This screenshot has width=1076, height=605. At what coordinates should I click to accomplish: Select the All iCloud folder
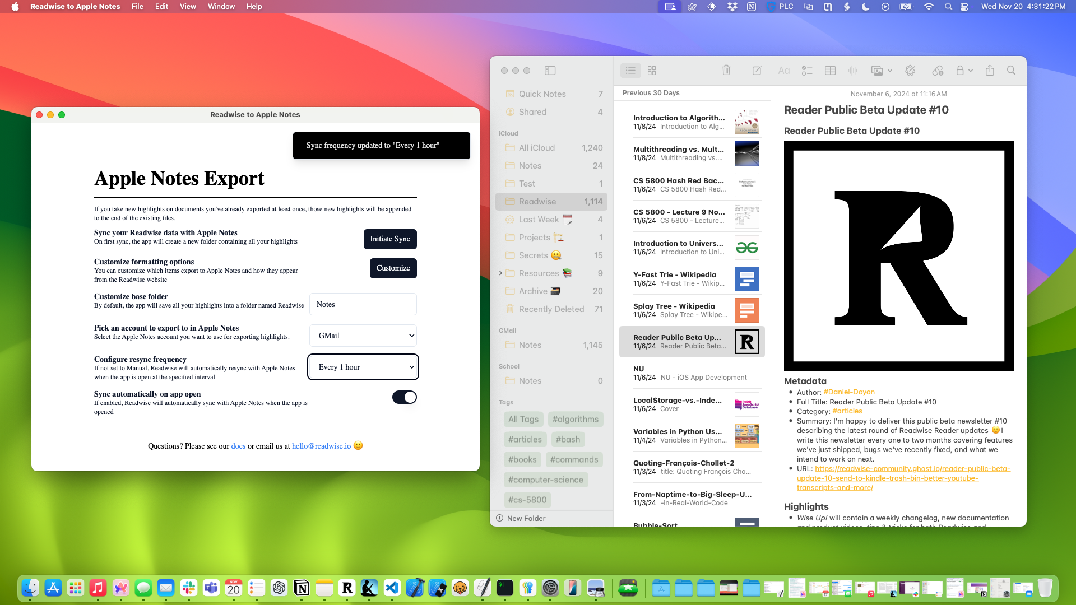(551, 148)
